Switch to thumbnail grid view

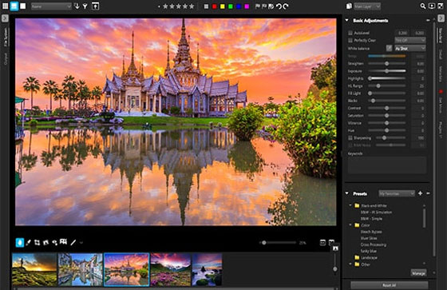[x=5, y=6]
